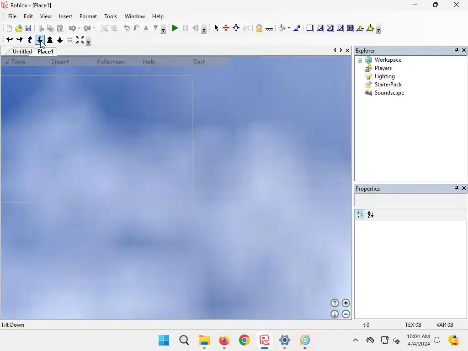Click the Pan Right camera arrow
Viewport: 468px width, 351px height.
pyautogui.click(x=20, y=39)
